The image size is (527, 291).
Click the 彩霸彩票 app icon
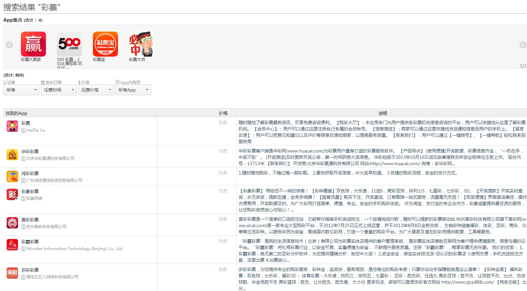click(x=12, y=245)
